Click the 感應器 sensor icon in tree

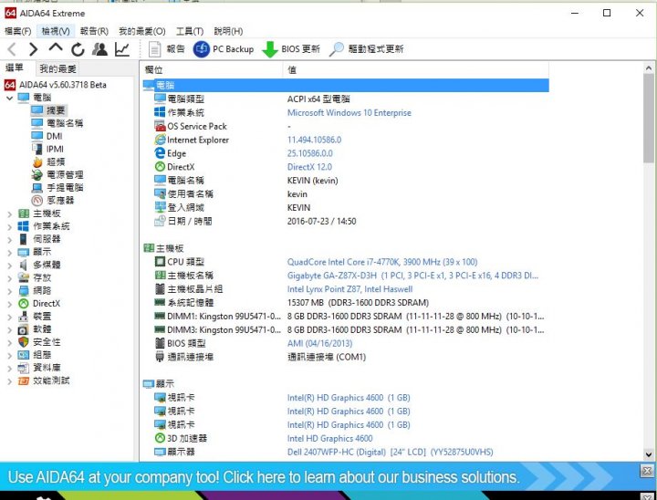click(x=37, y=201)
